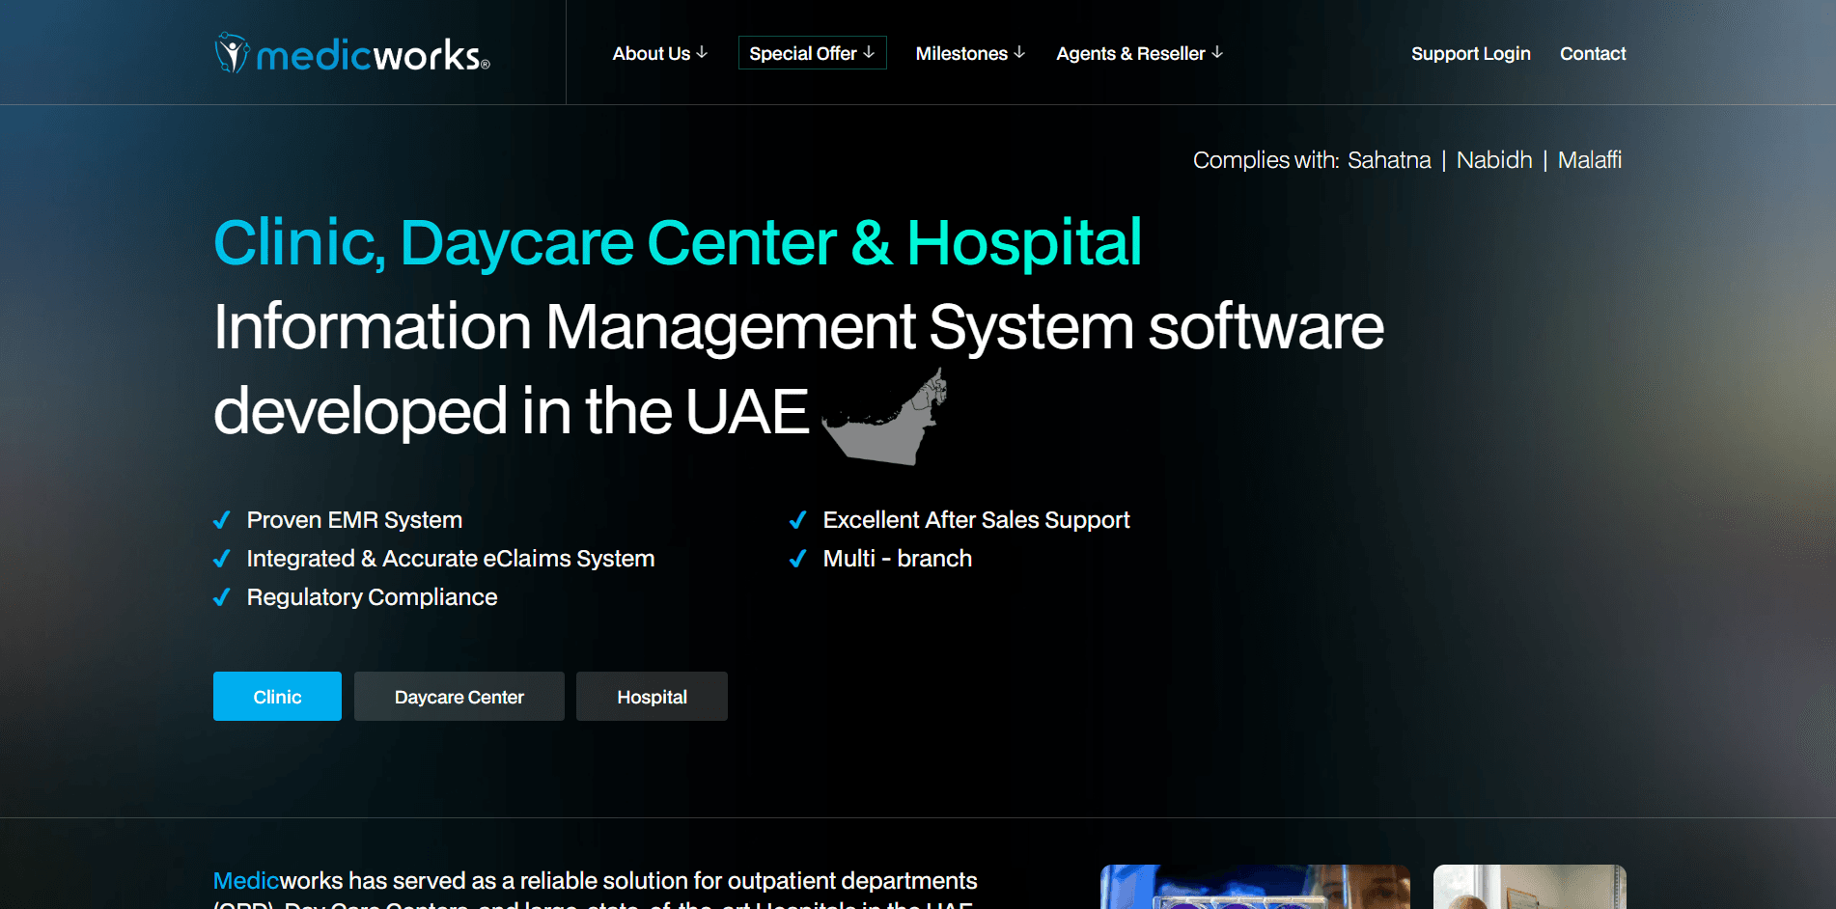Click the Medicworks logo icon
Image resolution: width=1836 pixels, height=909 pixels.
pos(232,53)
